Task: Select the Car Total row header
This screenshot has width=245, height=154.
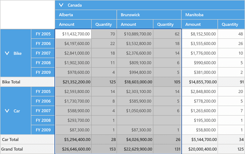Action: point(28,139)
